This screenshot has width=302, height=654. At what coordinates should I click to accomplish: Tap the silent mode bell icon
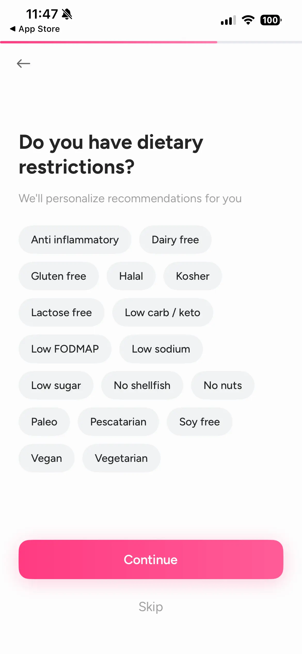(67, 14)
